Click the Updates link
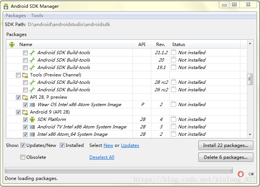The height and width of the screenshot is (187, 260). (x=130, y=145)
